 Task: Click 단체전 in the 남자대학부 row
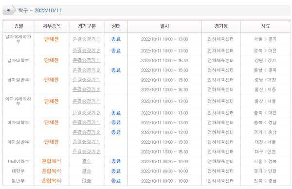point(52,60)
